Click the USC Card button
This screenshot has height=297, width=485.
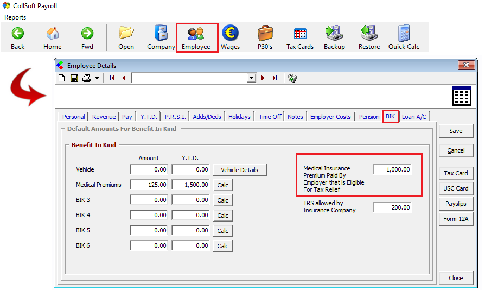pyautogui.click(x=456, y=188)
